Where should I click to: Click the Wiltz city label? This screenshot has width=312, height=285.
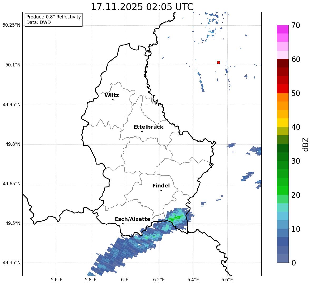pyautogui.click(x=112, y=95)
